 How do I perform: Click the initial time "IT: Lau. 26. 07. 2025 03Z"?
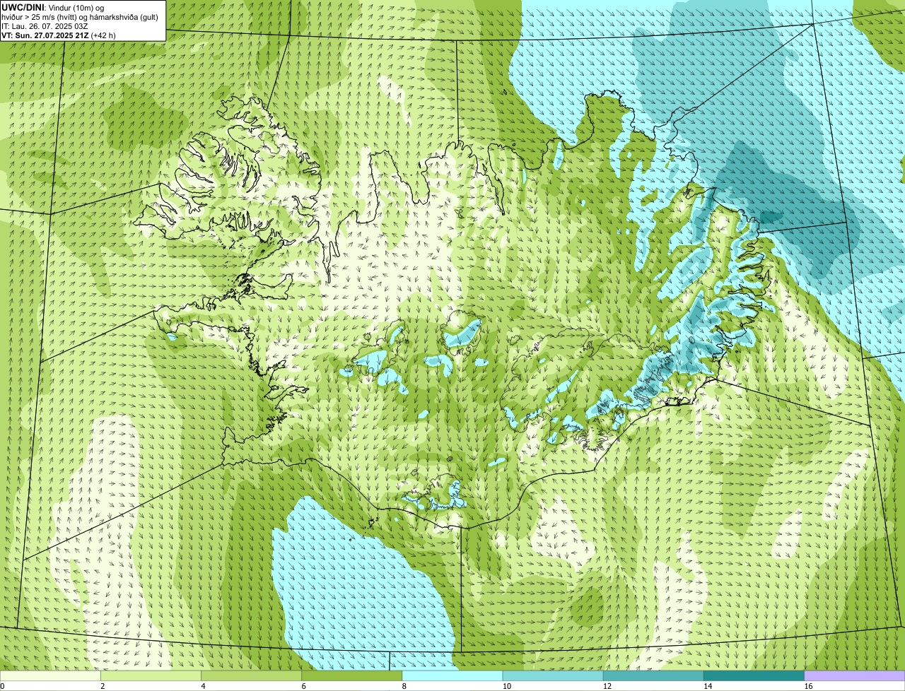click(x=45, y=25)
